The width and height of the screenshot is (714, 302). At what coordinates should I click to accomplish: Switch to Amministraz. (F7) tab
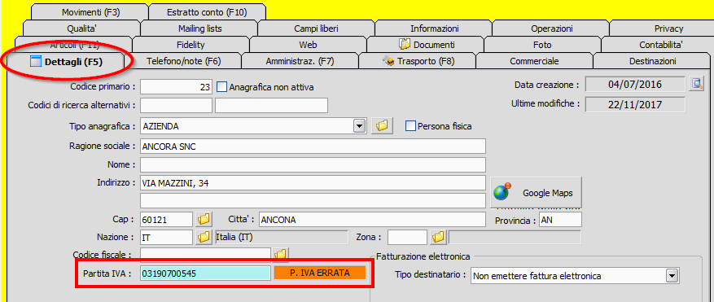300,61
